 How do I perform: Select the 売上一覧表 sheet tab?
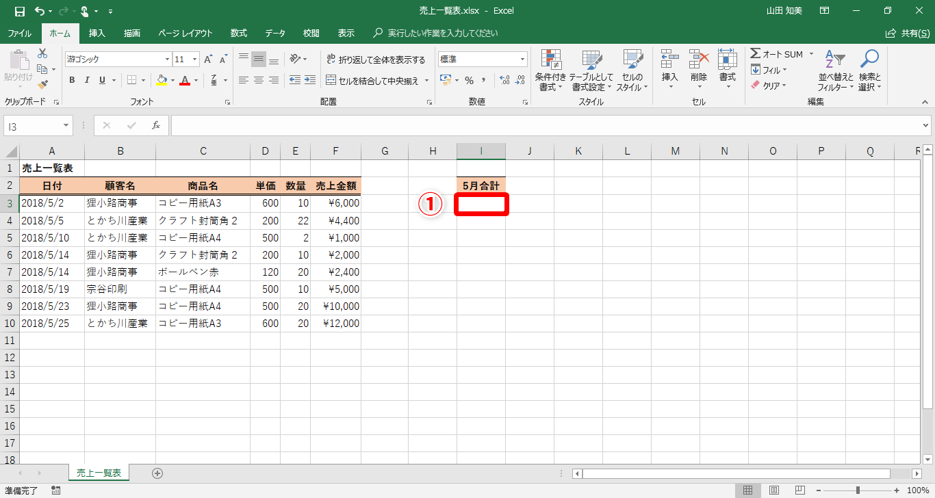[99, 473]
